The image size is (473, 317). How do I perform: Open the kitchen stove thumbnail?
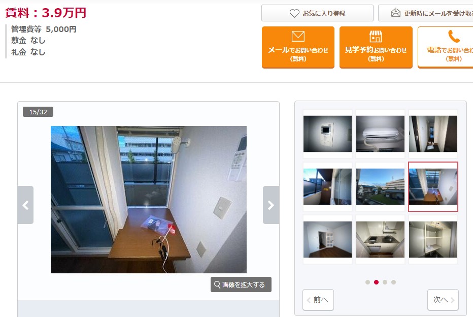click(381, 239)
